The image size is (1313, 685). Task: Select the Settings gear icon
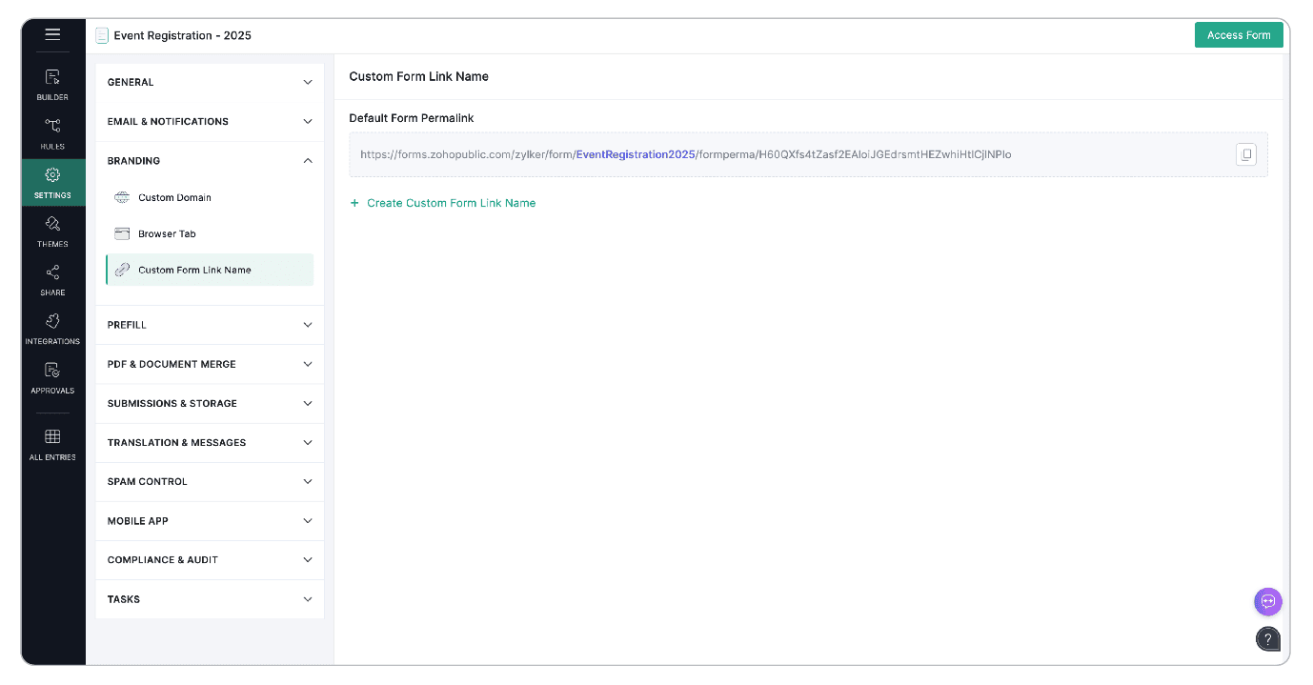[x=52, y=174]
